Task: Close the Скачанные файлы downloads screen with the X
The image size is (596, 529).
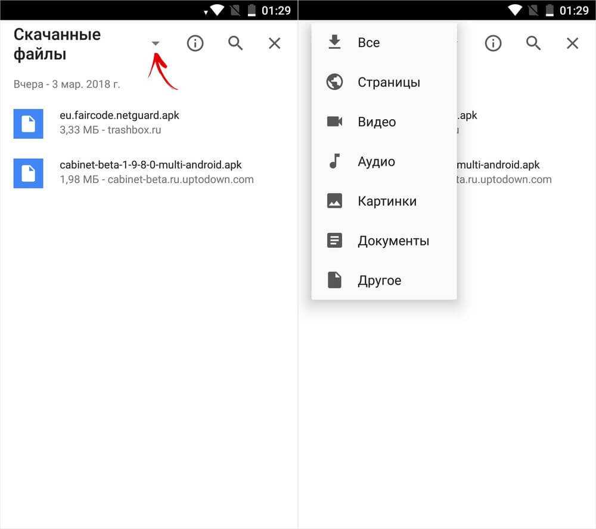Action: 274,43
